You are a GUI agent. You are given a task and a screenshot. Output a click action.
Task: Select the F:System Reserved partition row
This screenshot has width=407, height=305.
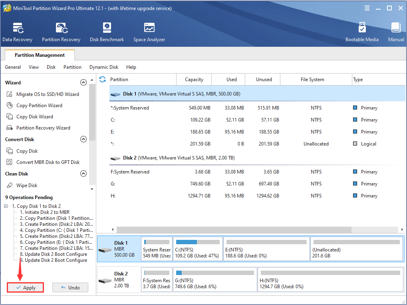point(257,172)
